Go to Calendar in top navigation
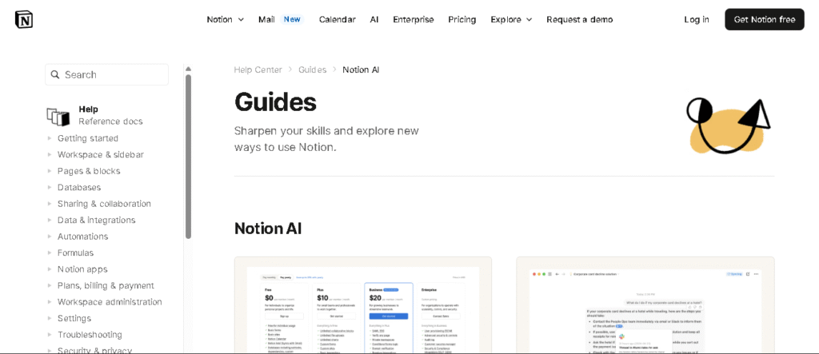 (x=337, y=19)
